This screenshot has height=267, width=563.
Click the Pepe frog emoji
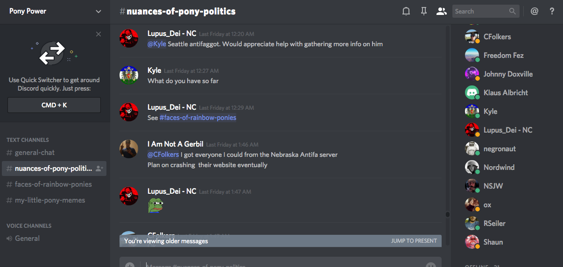[x=155, y=205]
